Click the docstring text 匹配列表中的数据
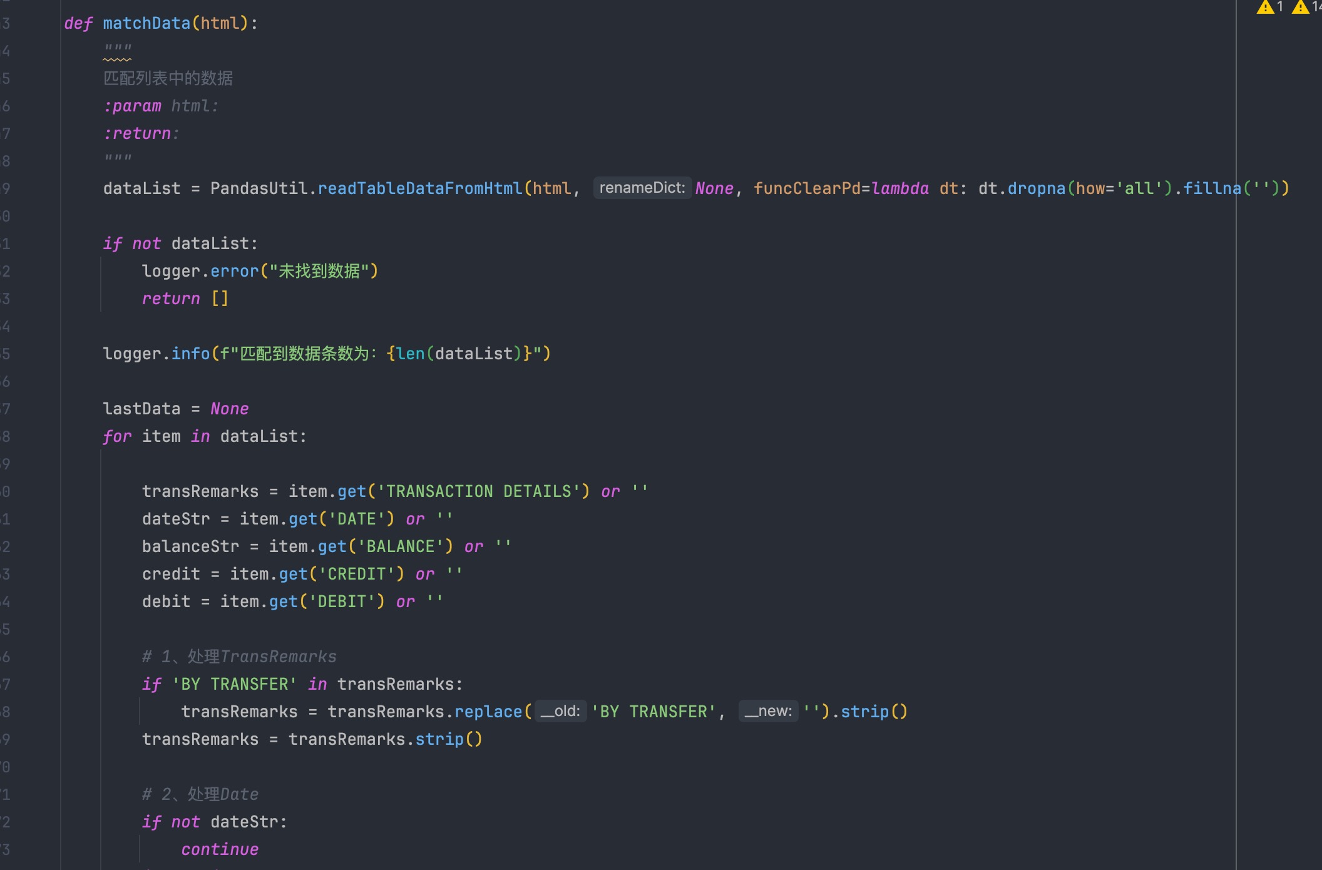 tap(168, 78)
